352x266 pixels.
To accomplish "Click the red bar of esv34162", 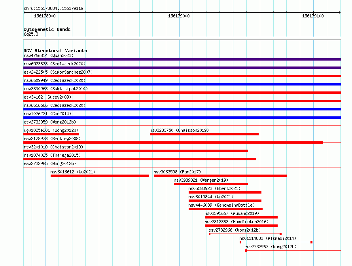I will pyautogui.click(x=182, y=101).
